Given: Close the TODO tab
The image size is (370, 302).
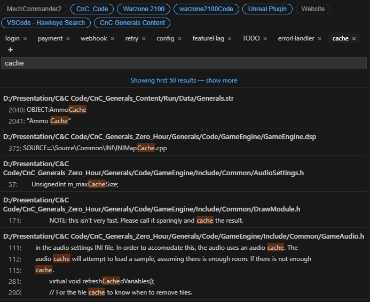Looking at the screenshot, I should click(x=265, y=38).
